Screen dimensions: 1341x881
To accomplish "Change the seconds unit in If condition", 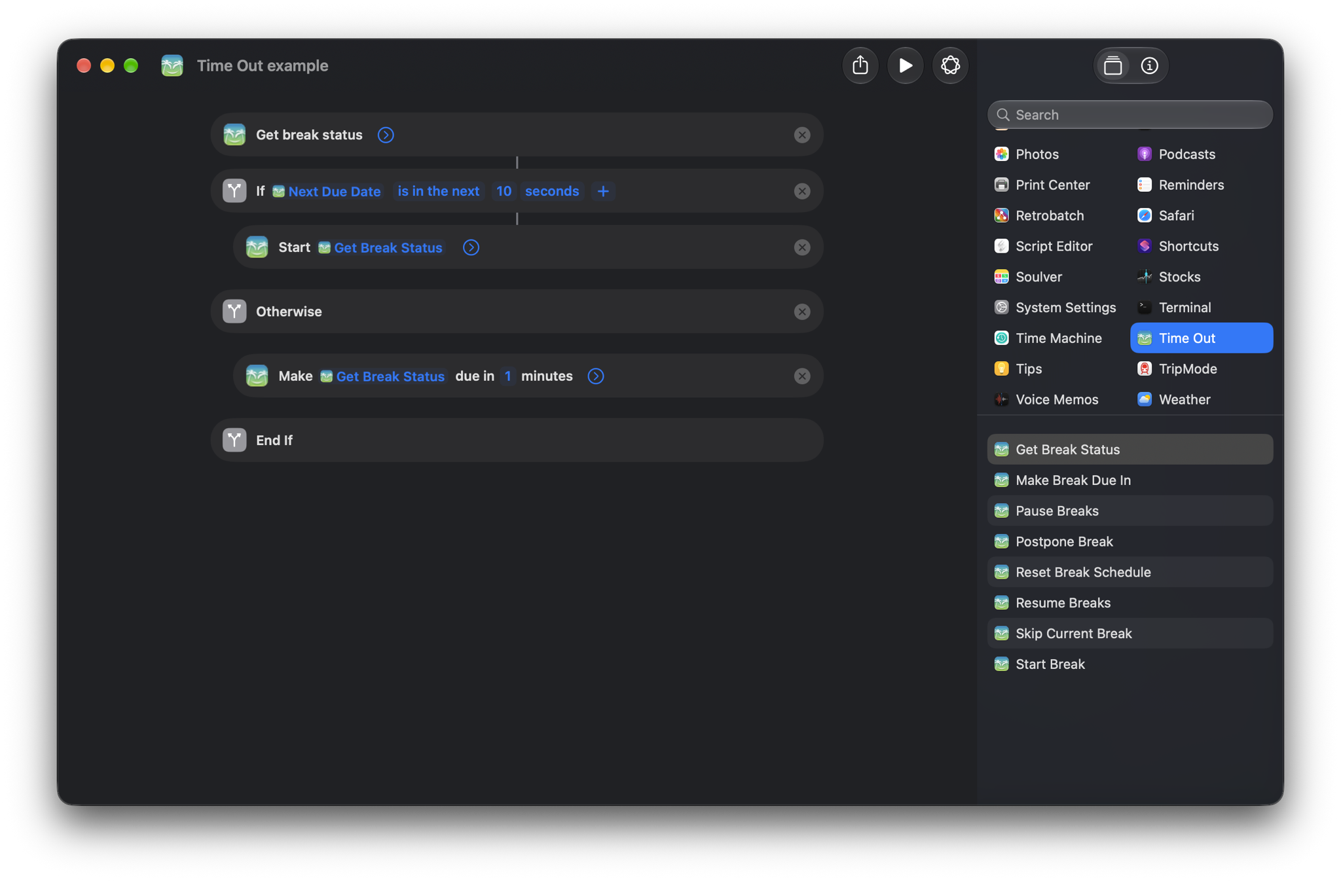I will tap(552, 191).
